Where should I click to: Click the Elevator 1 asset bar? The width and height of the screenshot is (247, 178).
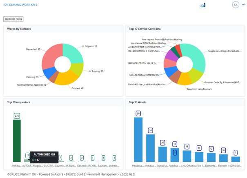223,158
